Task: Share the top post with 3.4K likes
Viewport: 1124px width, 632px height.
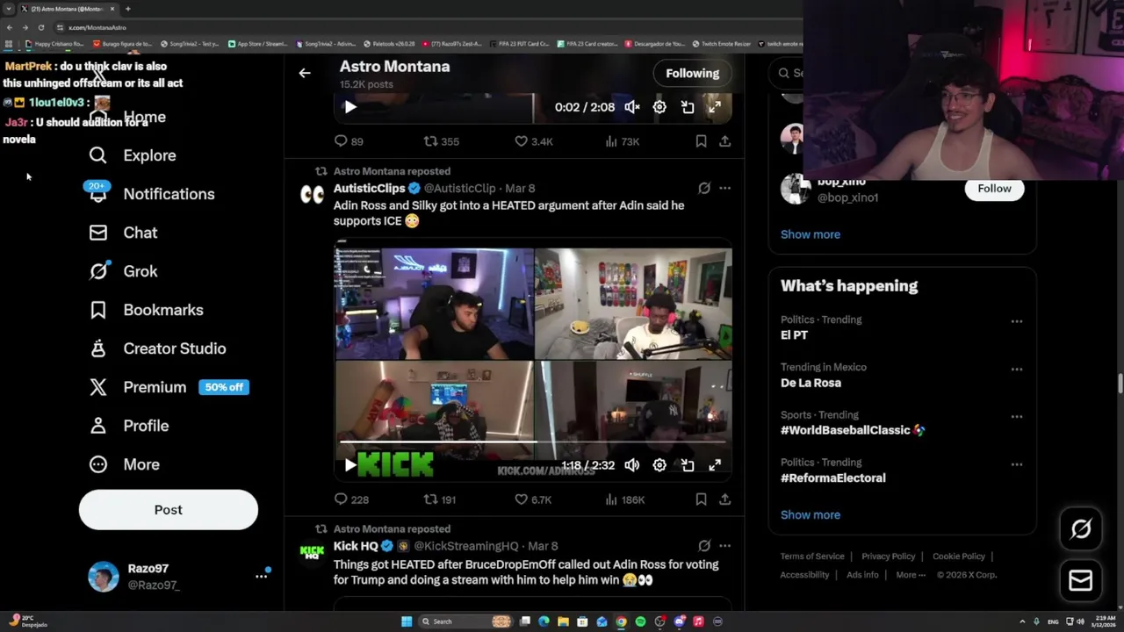Action: click(x=724, y=140)
